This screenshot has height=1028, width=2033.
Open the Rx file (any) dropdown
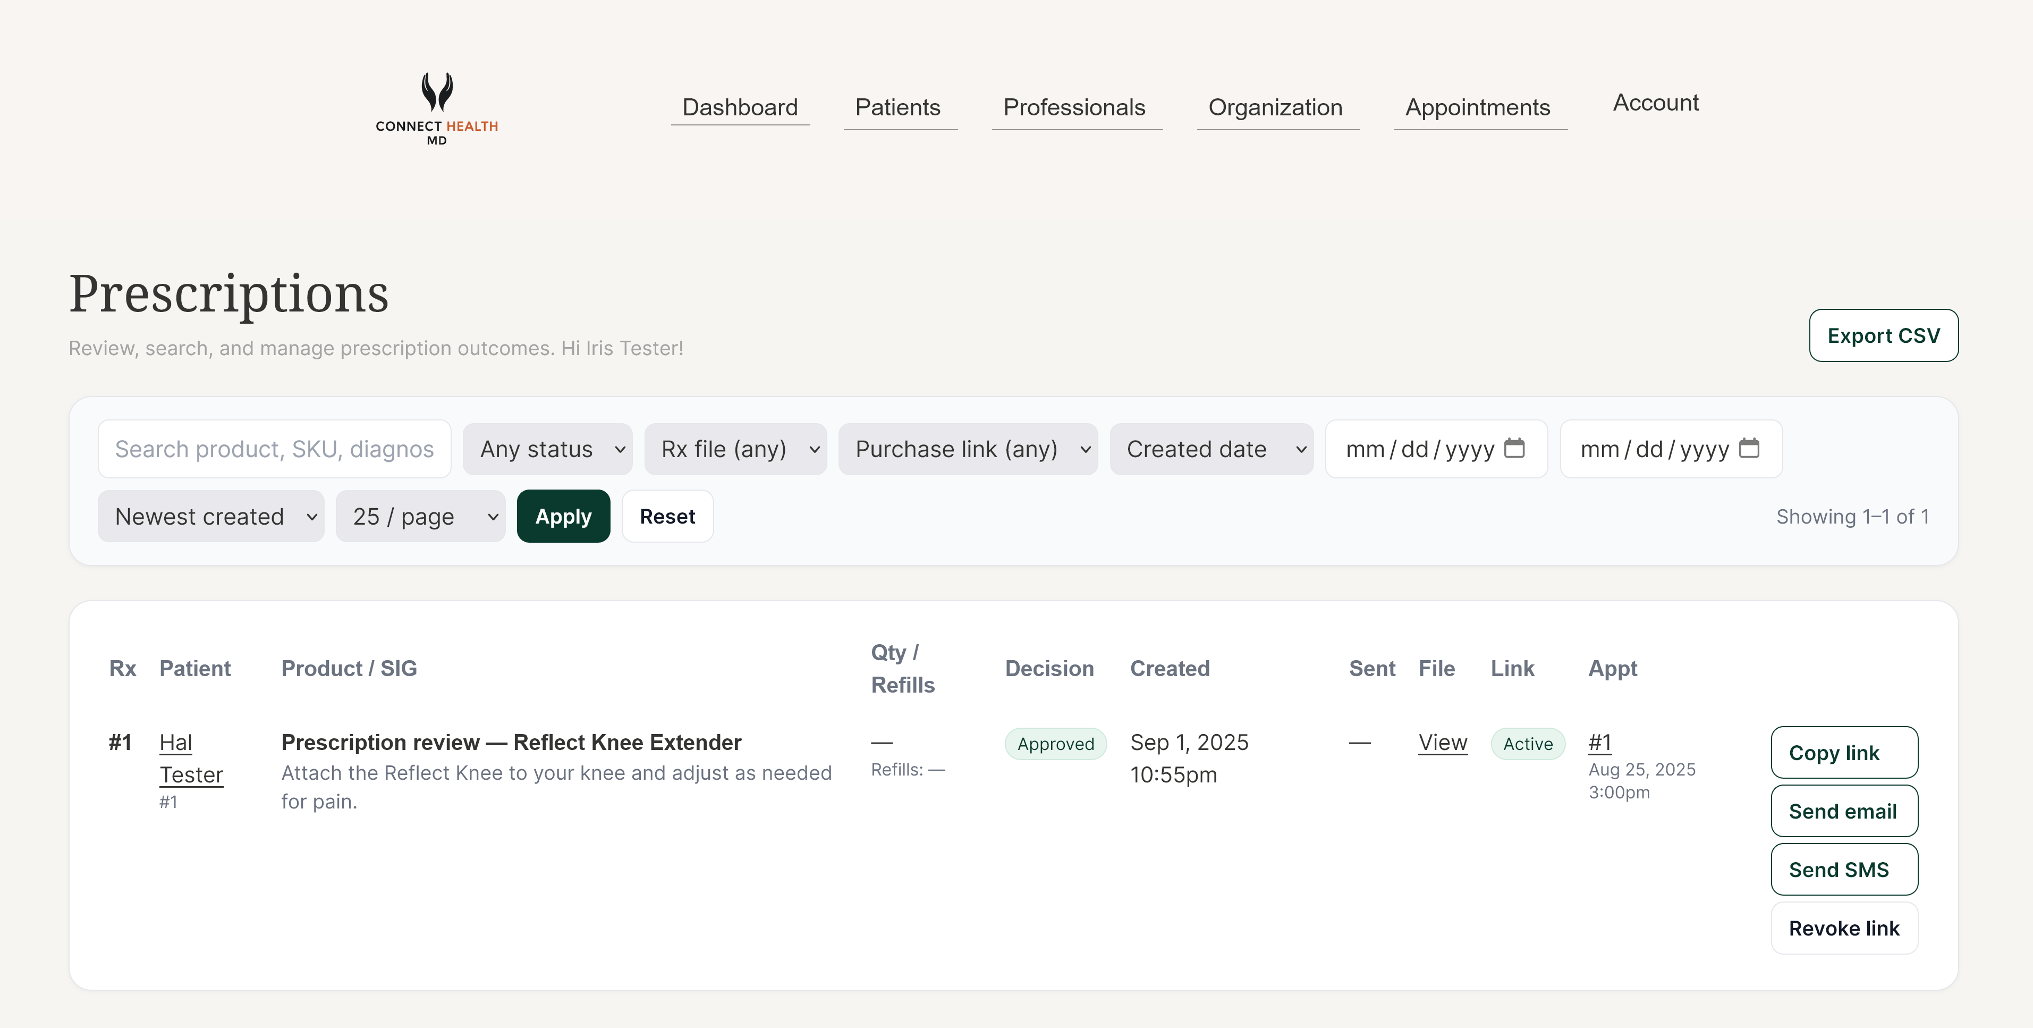tap(735, 449)
